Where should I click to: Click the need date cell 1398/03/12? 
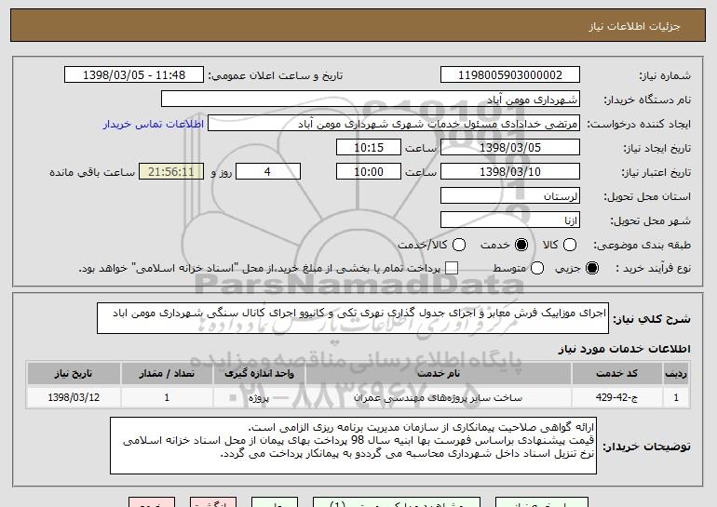coord(74,397)
